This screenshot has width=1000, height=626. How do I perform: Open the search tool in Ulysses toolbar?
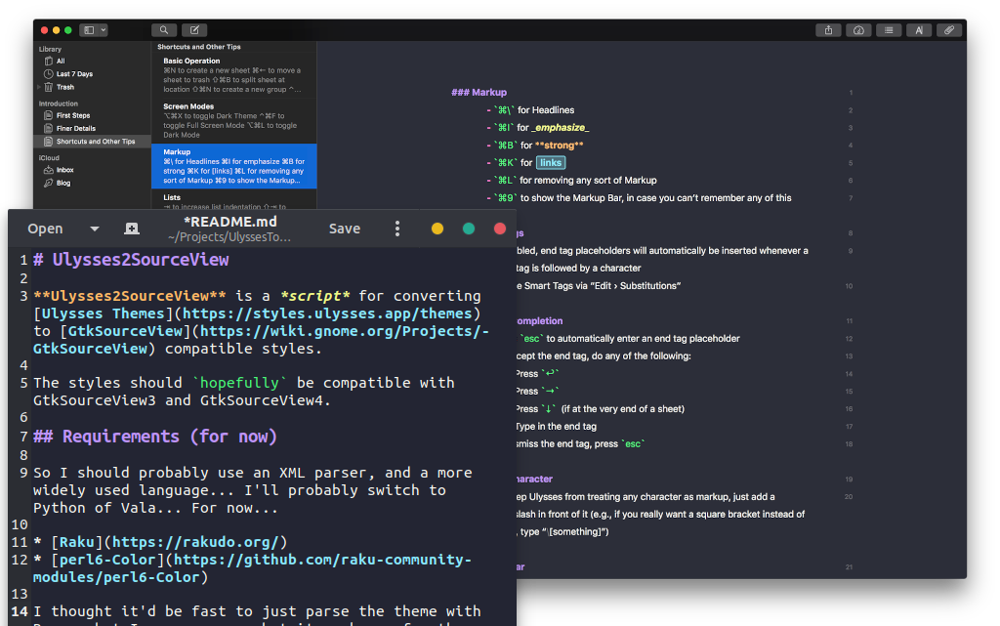pyautogui.click(x=164, y=30)
